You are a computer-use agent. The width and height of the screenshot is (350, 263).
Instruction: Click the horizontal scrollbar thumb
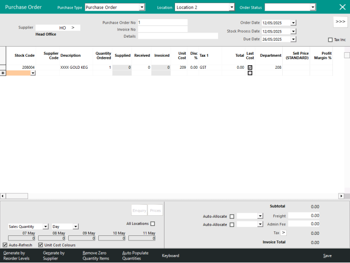[17, 196]
